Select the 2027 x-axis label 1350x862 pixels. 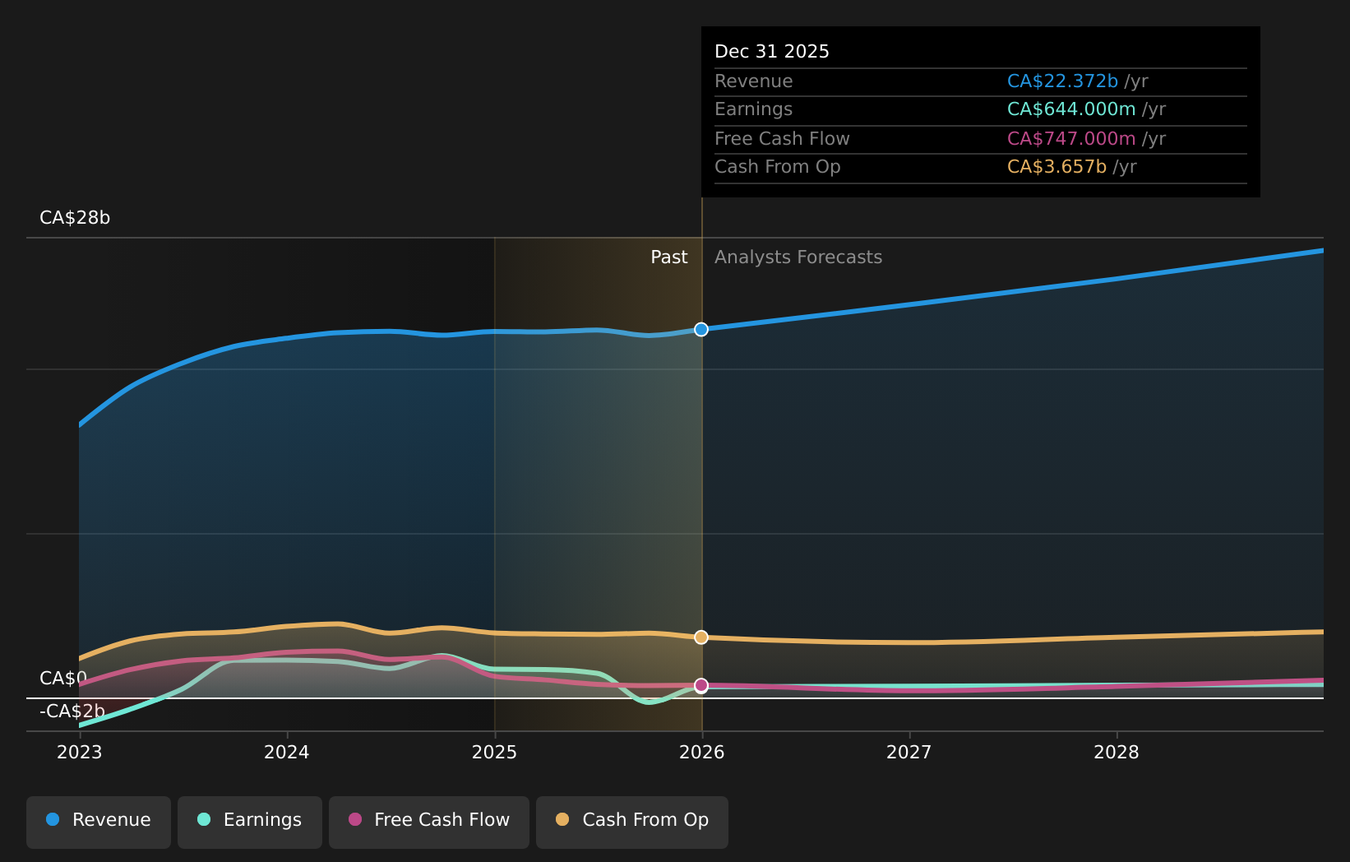909,753
